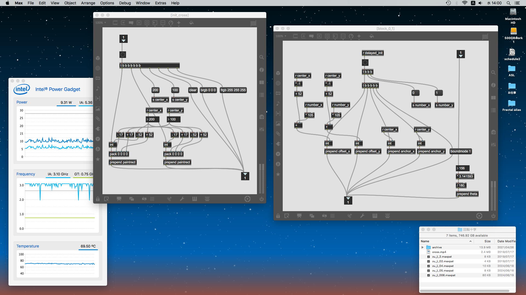526x295 pixels.
Task: Open the Arrange menu
Action: [x=88, y=3]
